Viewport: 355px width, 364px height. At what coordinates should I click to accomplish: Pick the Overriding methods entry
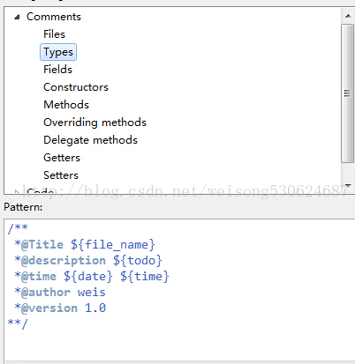94,123
